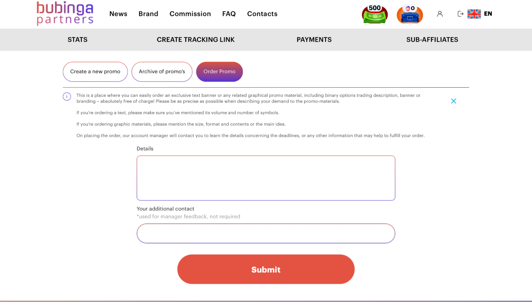Screen dimensions: 532x302
Task: Open the user profile icon
Action: coord(440,14)
